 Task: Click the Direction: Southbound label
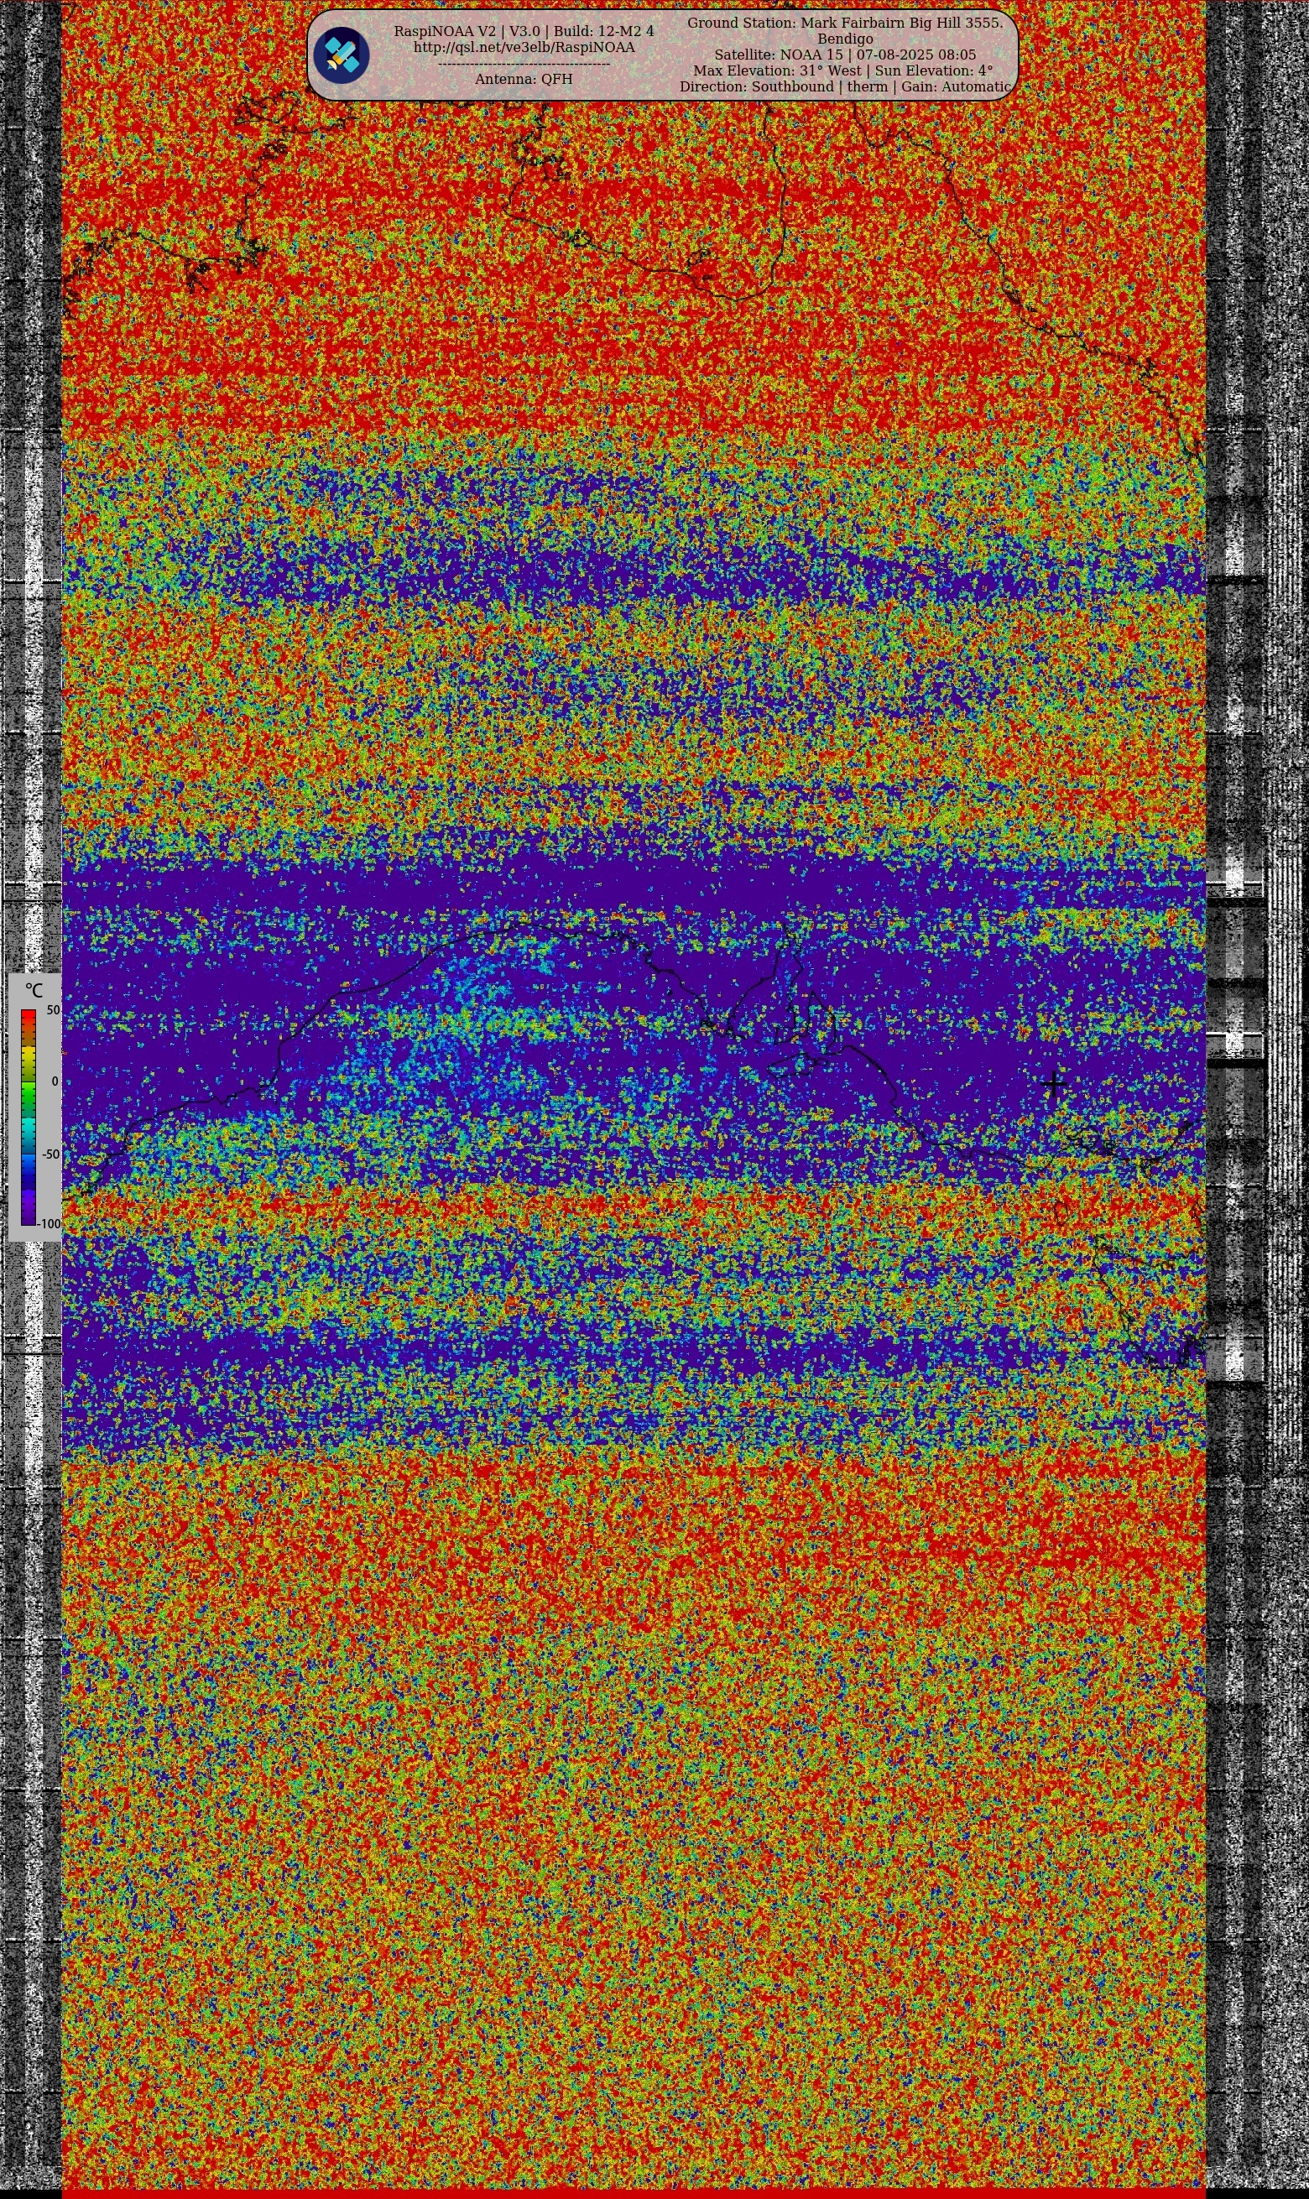756,86
